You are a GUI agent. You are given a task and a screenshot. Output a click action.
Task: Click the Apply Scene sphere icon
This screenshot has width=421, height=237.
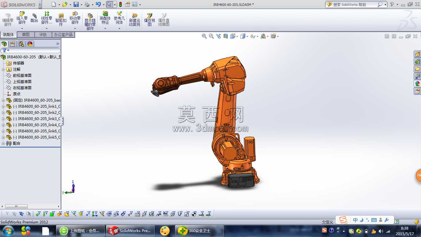(x=263, y=36)
